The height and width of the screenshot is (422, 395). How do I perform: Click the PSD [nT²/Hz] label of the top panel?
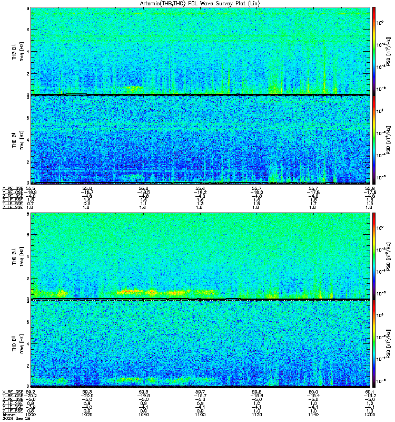(x=388, y=51)
